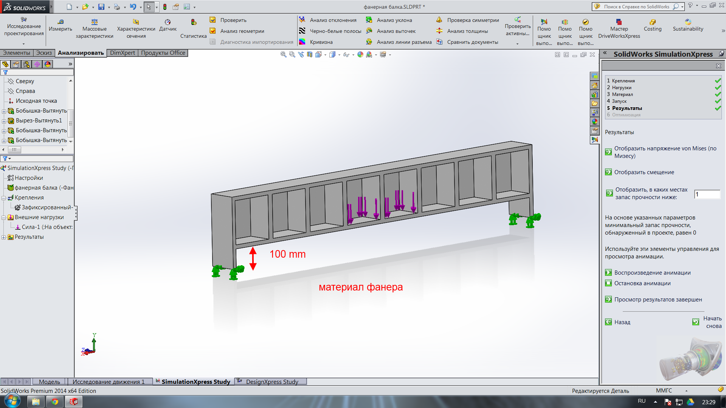Image resolution: width=726 pixels, height=408 pixels.
Task: Switch to the Эскиз ribbon tab
Action: tap(44, 53)
